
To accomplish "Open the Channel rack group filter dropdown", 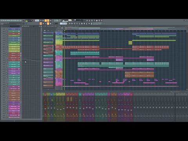I will tap(14, 26).
